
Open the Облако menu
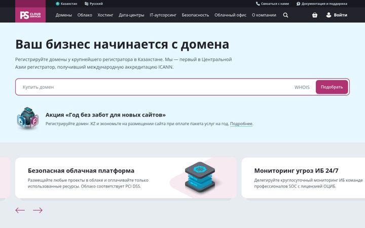point(85,15)
